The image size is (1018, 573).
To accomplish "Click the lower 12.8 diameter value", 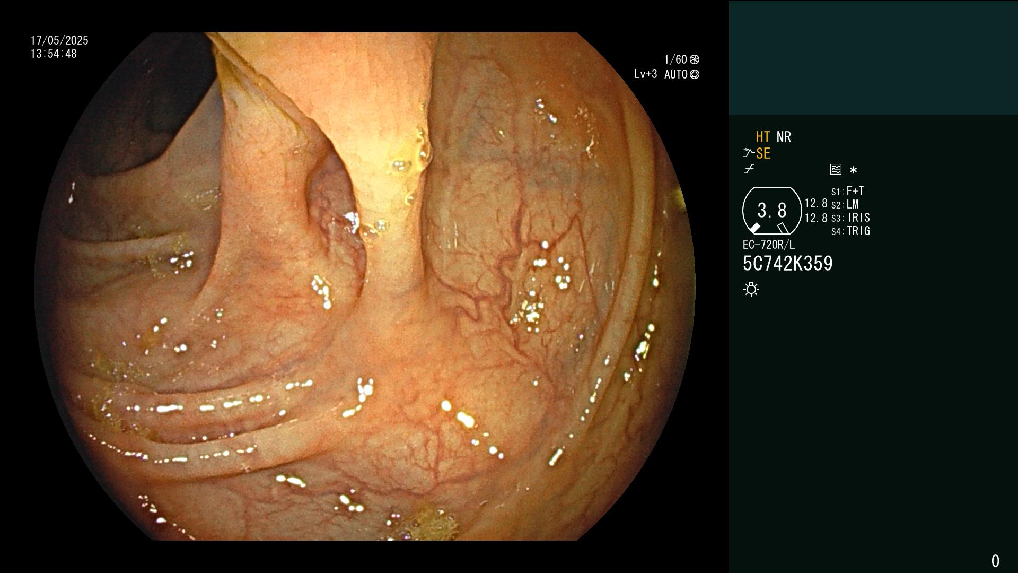I will [x=816, y=218].
